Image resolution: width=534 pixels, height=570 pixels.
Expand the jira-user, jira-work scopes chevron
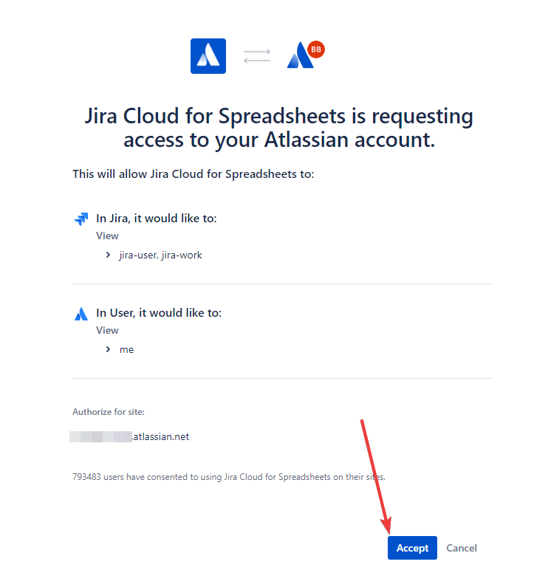108,255
